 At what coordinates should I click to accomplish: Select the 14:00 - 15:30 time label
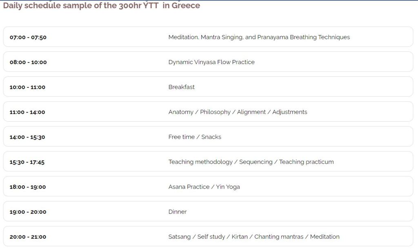coord(27,137)
